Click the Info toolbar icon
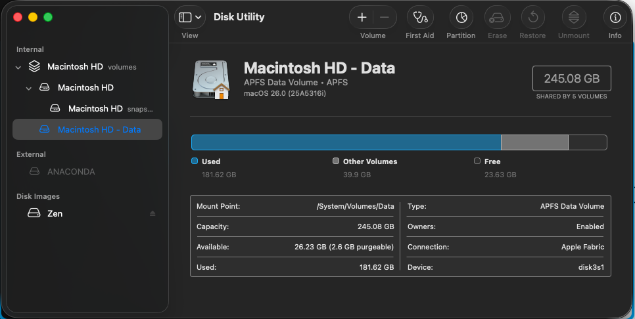 615,18
